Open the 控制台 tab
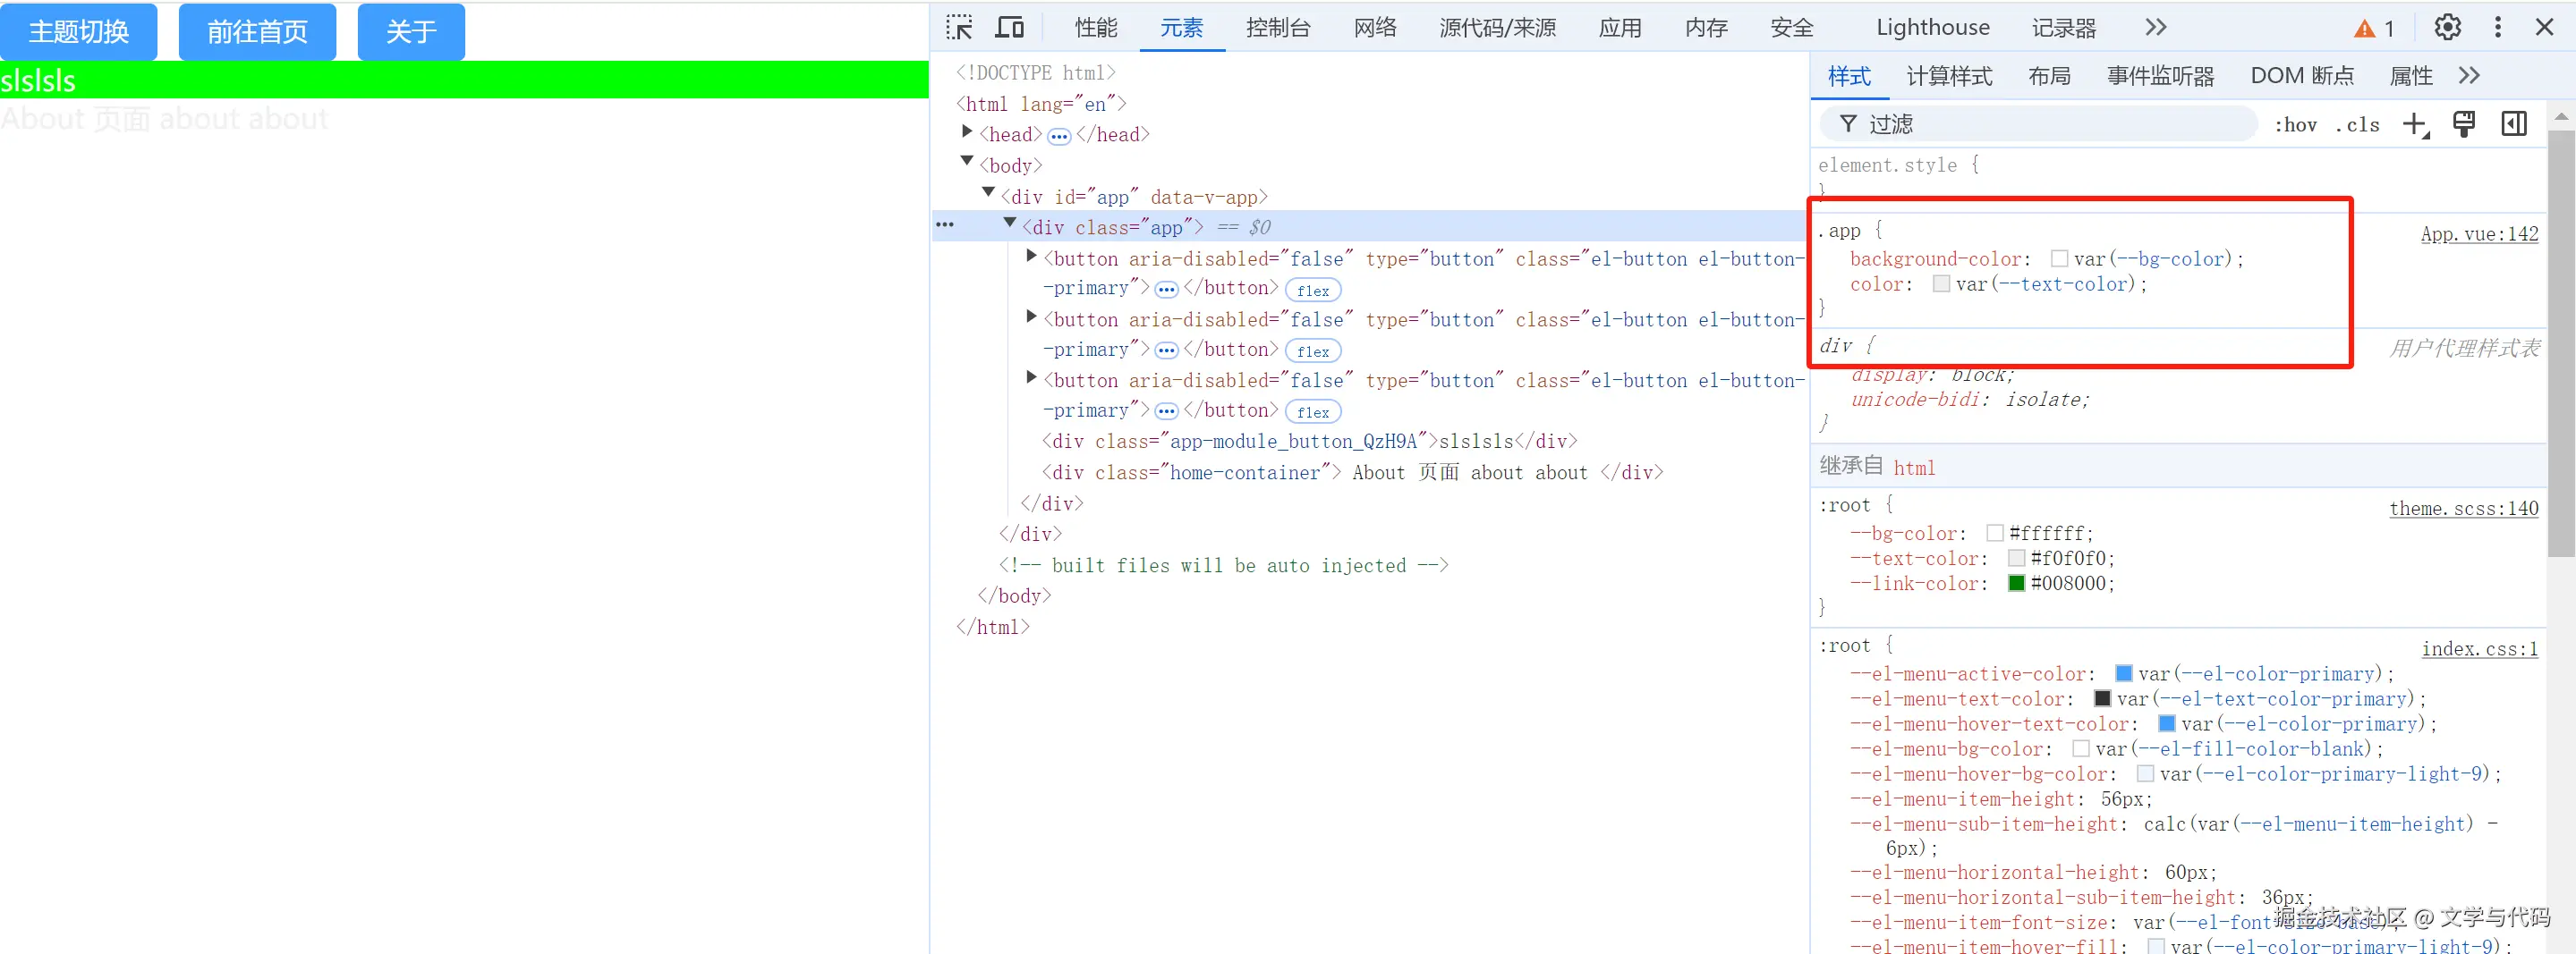 (x=1278, y=28)
